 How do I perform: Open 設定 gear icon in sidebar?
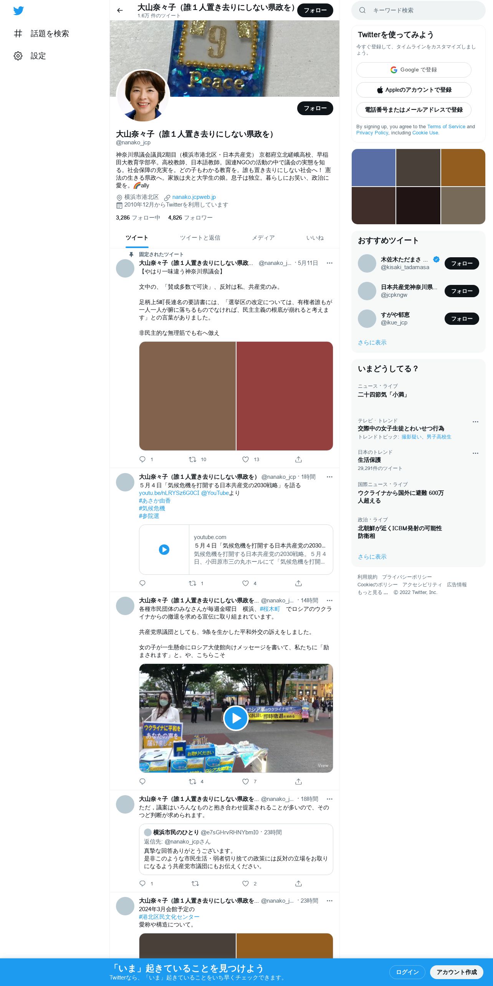click(x=18, y=56)
